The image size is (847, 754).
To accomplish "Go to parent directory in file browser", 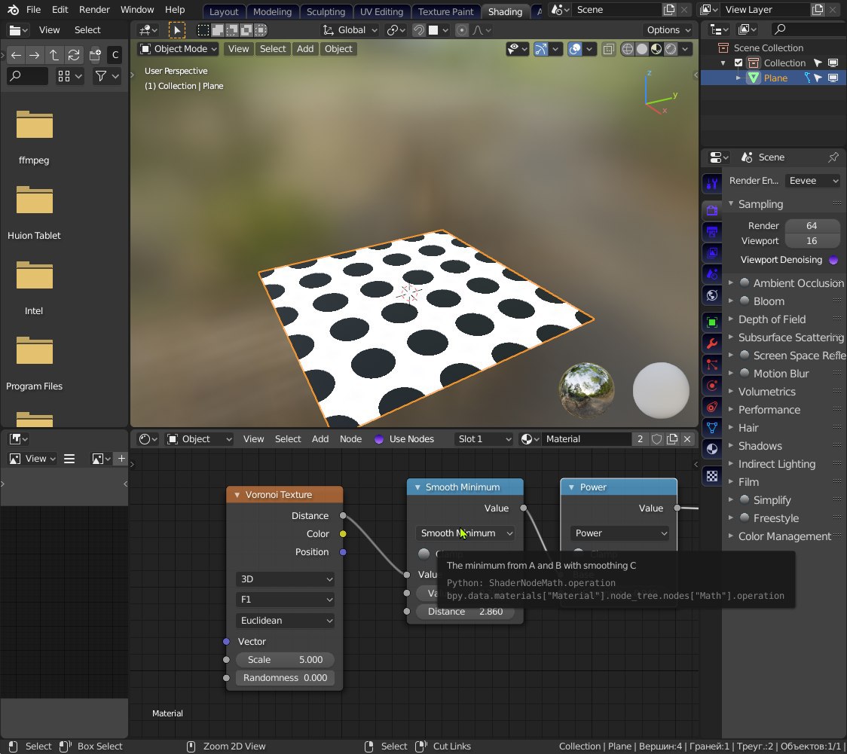I will pos(54,55).
